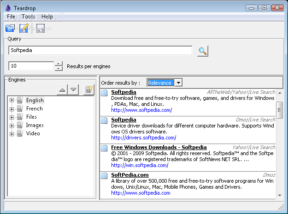Select the English tree item label
The height and width of the screenshot is (214, 288).
click(x=35, y=100)
